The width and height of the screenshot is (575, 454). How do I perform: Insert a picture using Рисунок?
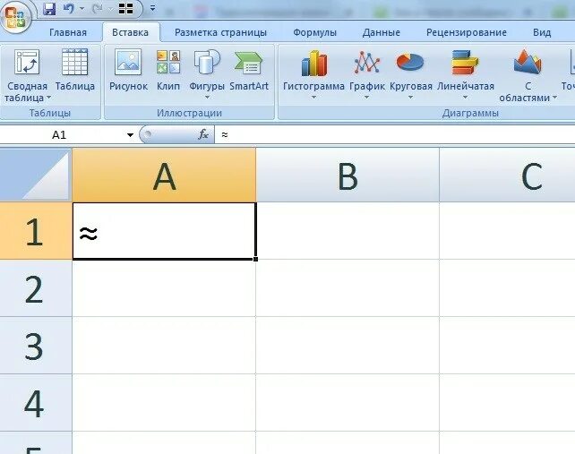pyautogui.click(x=128, y=70)
